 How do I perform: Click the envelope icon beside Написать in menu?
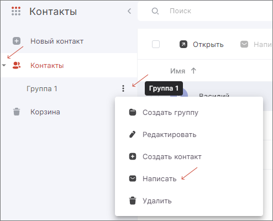pyautogui.click(x=133, y=178)
